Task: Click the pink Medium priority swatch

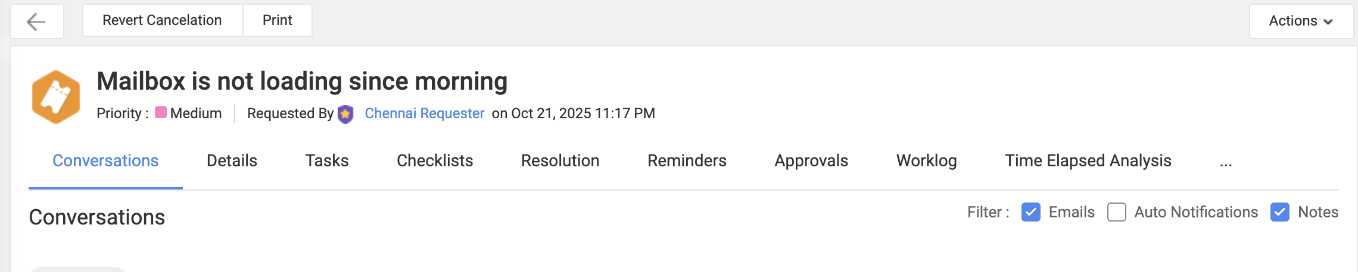Action: 160,113
